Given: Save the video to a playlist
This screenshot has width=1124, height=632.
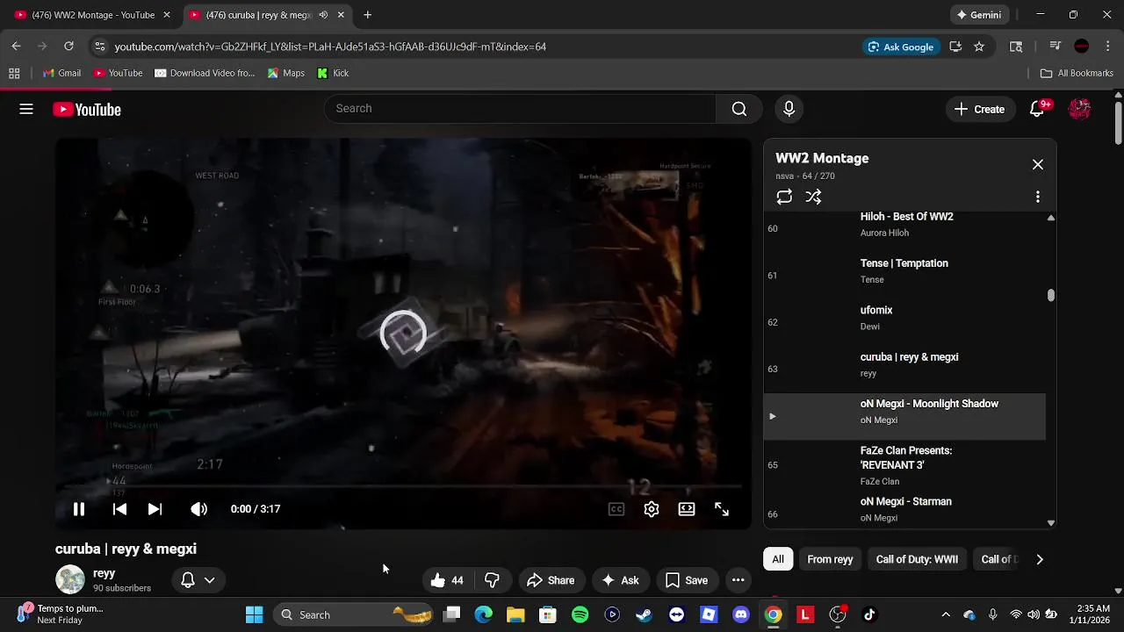Looking at the screenshot, I should [x=687, y=580].
